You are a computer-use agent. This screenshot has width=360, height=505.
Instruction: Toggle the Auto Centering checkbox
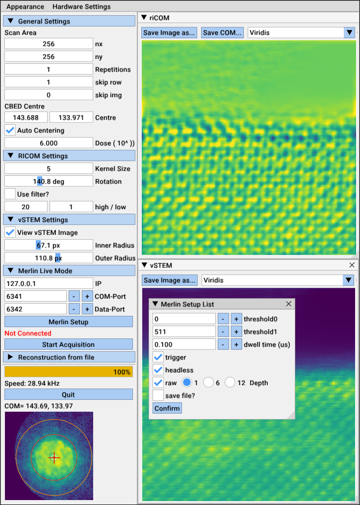pyautogui.click(x=10, y=131)
